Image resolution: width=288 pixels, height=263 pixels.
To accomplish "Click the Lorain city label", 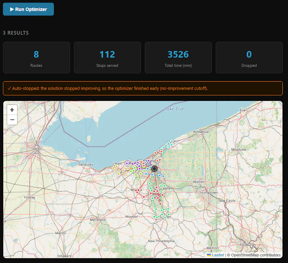I will click(x=117, y=164).
